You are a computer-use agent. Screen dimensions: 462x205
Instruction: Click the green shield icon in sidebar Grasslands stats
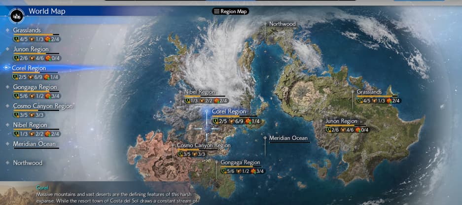pos(16,39)
